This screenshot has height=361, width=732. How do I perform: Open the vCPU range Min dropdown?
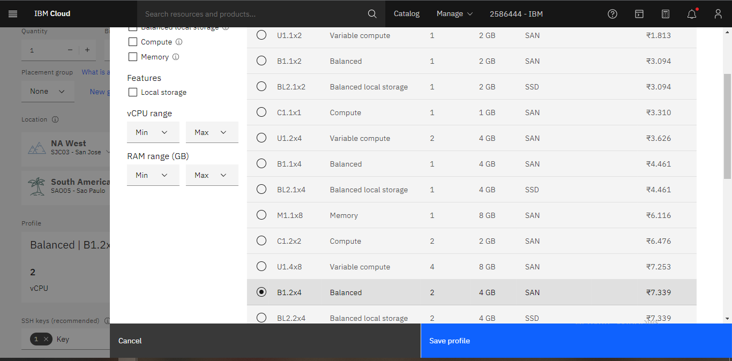[153, 132]
